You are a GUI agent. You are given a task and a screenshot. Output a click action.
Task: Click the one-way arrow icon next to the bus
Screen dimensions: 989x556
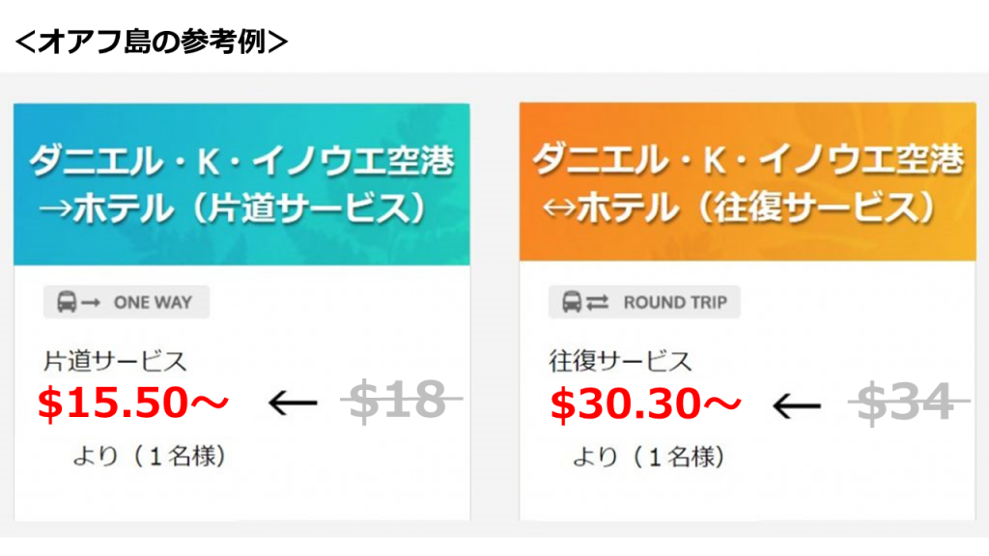[x=91, y=303]
